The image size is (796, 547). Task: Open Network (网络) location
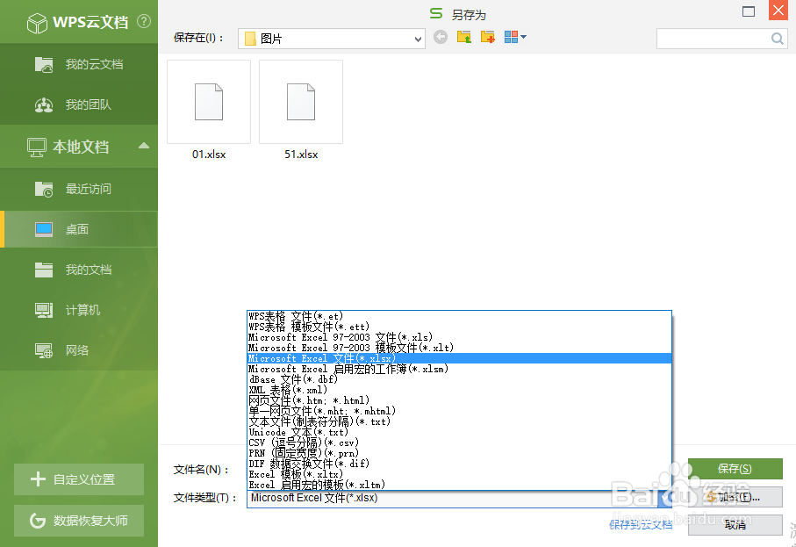point(79,350)
